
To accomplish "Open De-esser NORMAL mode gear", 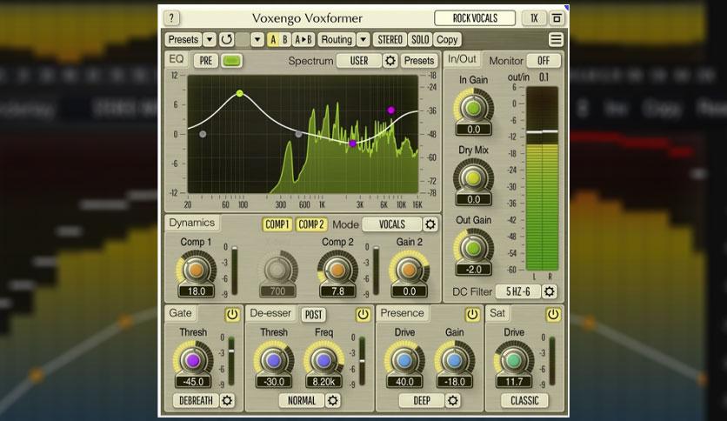I will pos(332,400).
